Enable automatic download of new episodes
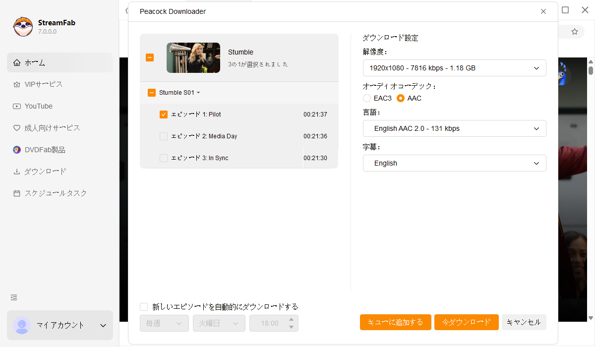Screen dimensions: 595x347 (x=144, y=307)
